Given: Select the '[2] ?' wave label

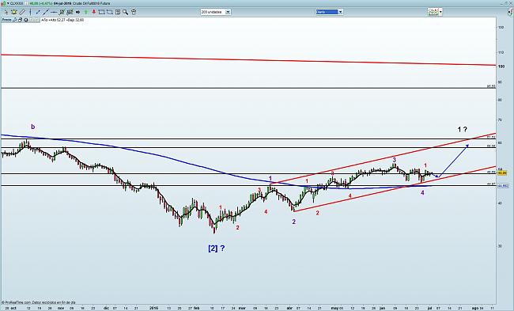Looking at the screenshot, I should pyautogui.click(x=217, y=248).
